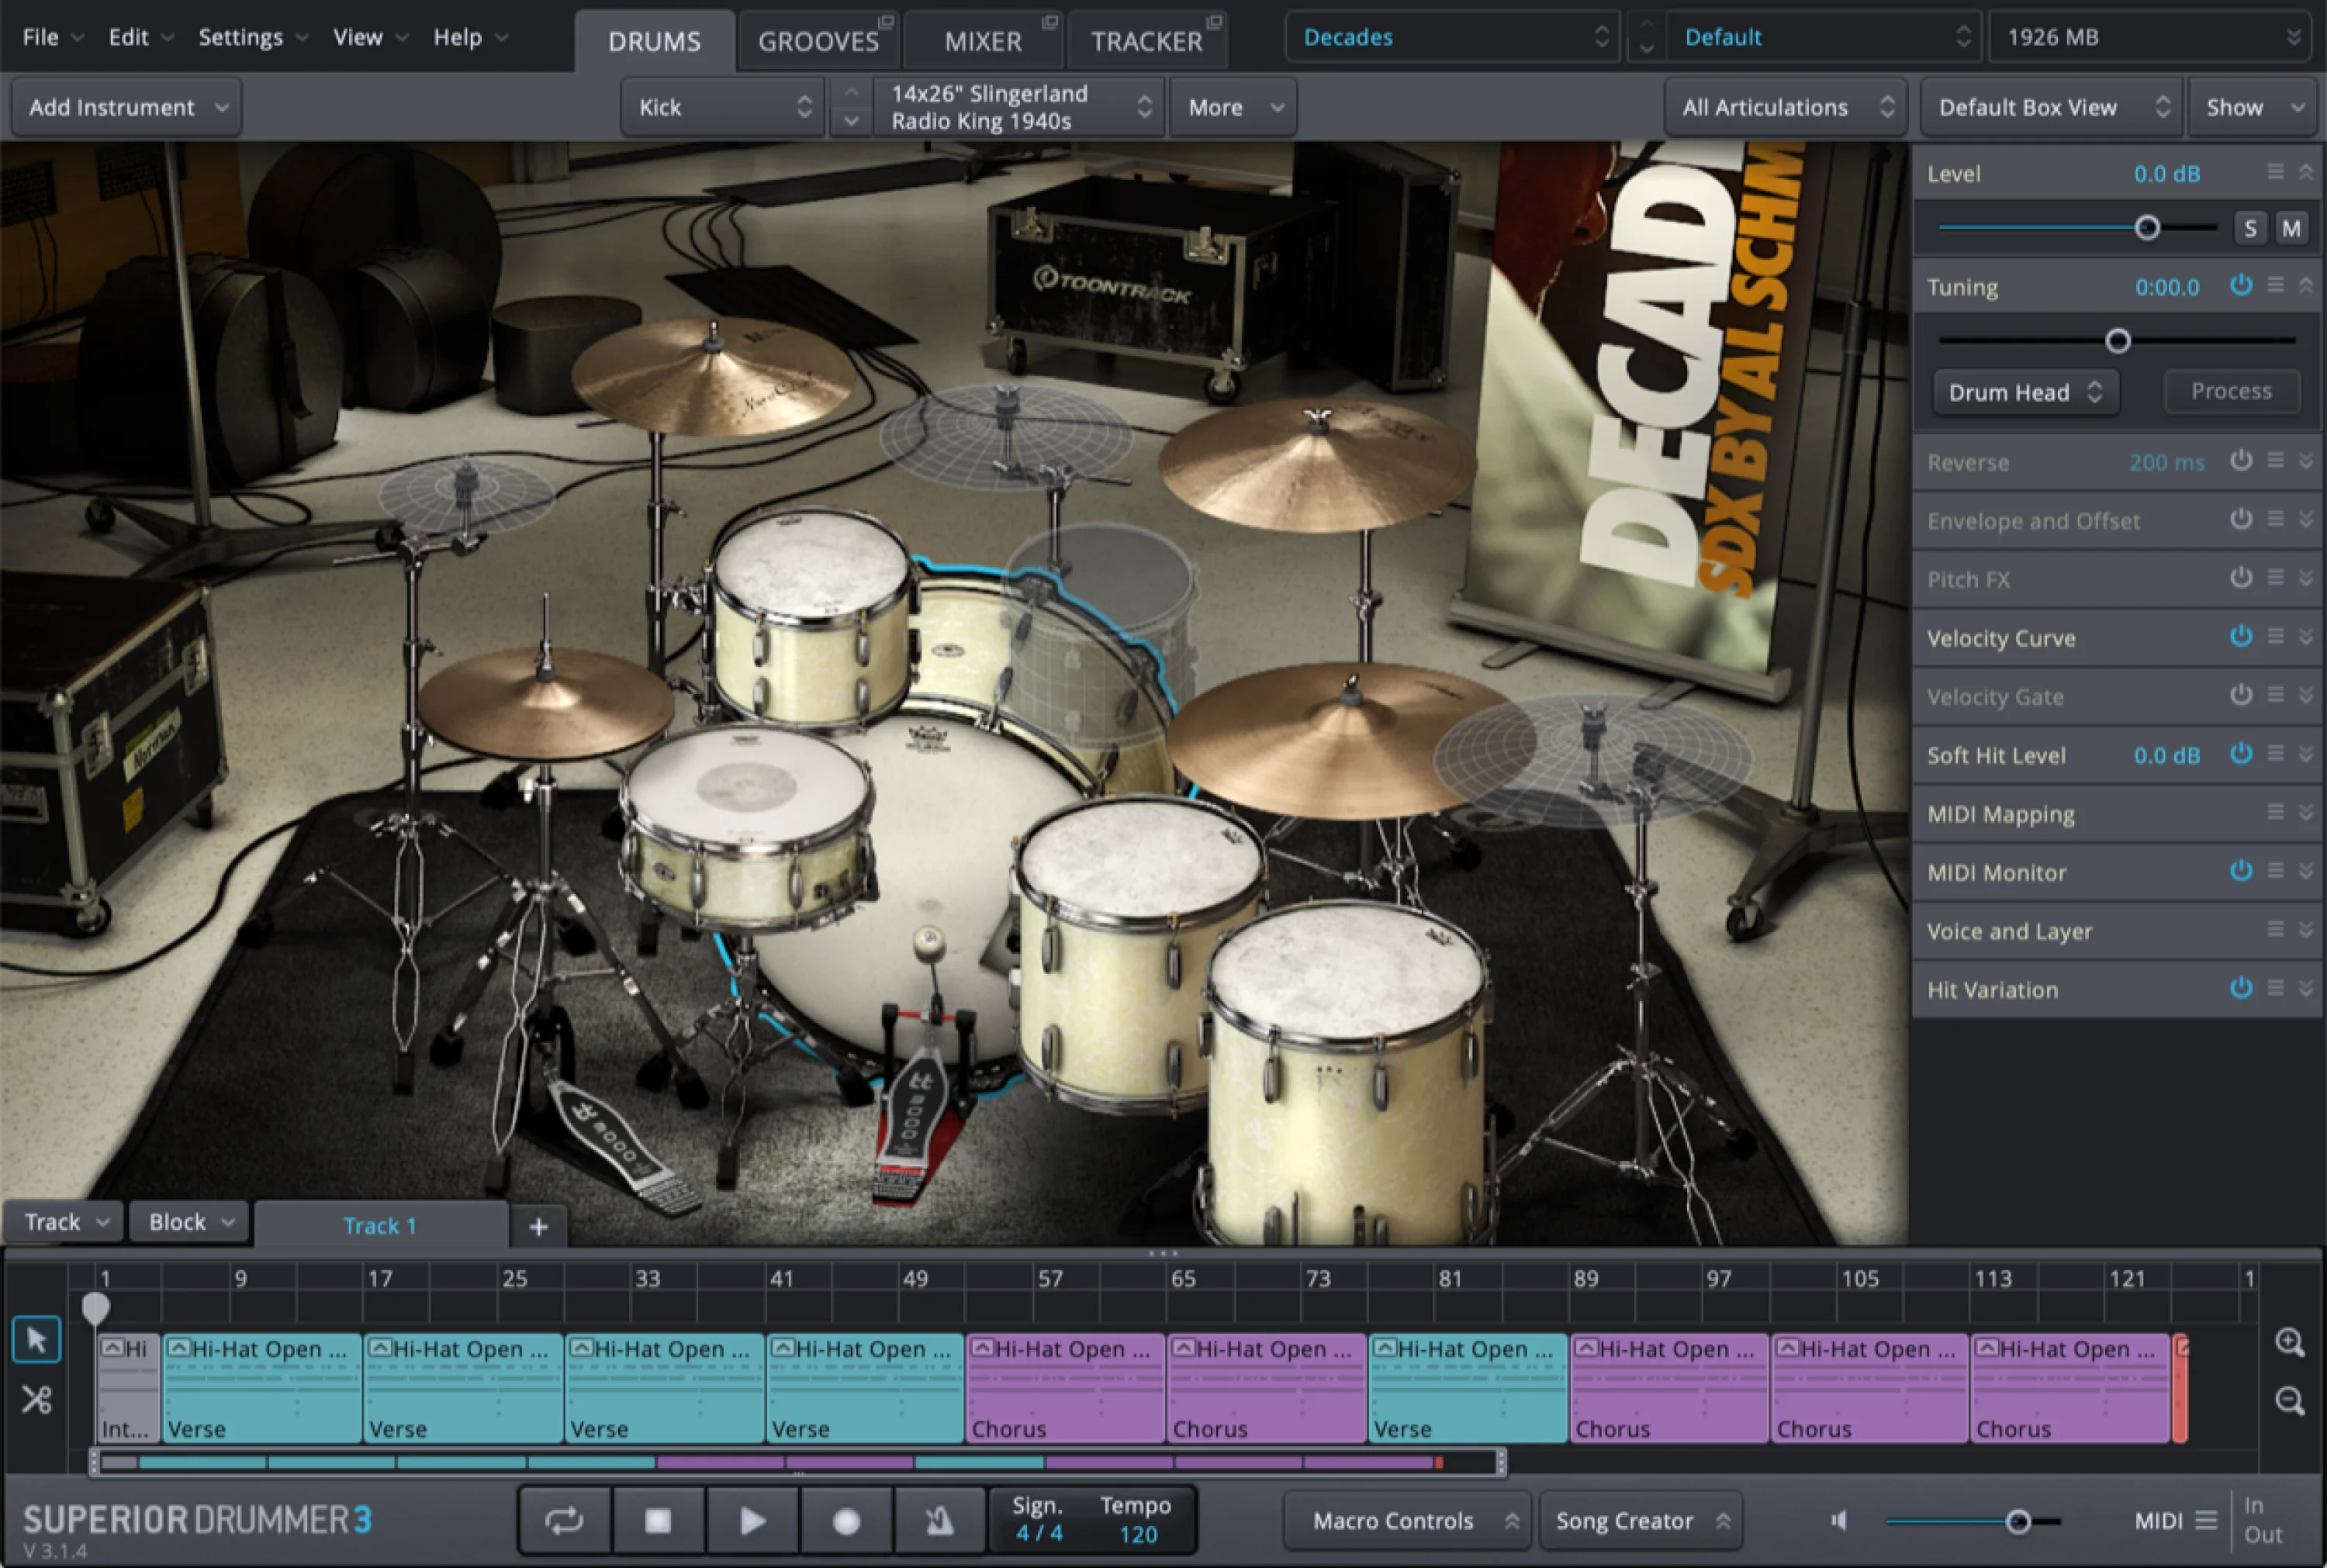Open the Slingerland Radio King drum dropdown

pyautogui.click(x=1019, y=107)
